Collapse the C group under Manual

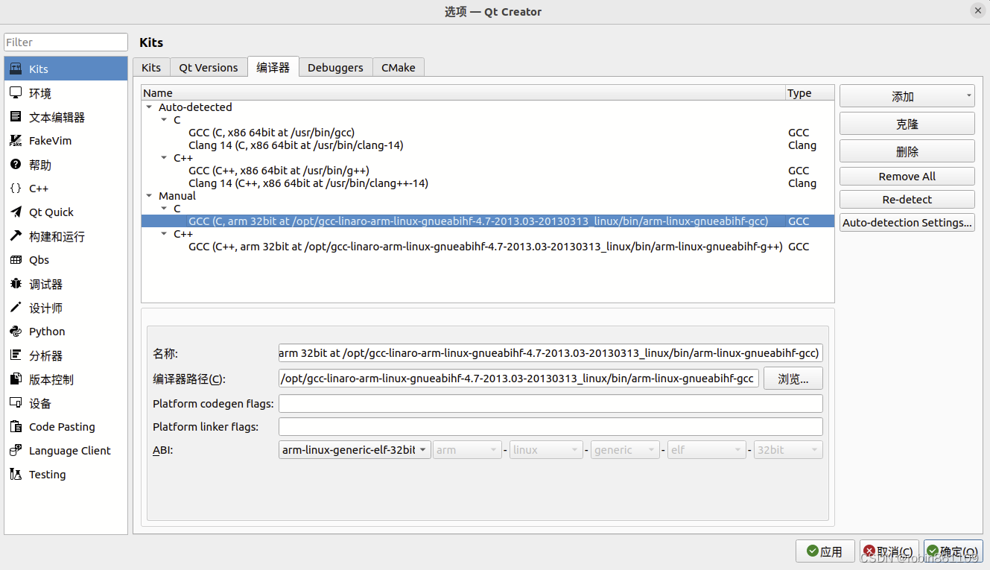point(164,209)
